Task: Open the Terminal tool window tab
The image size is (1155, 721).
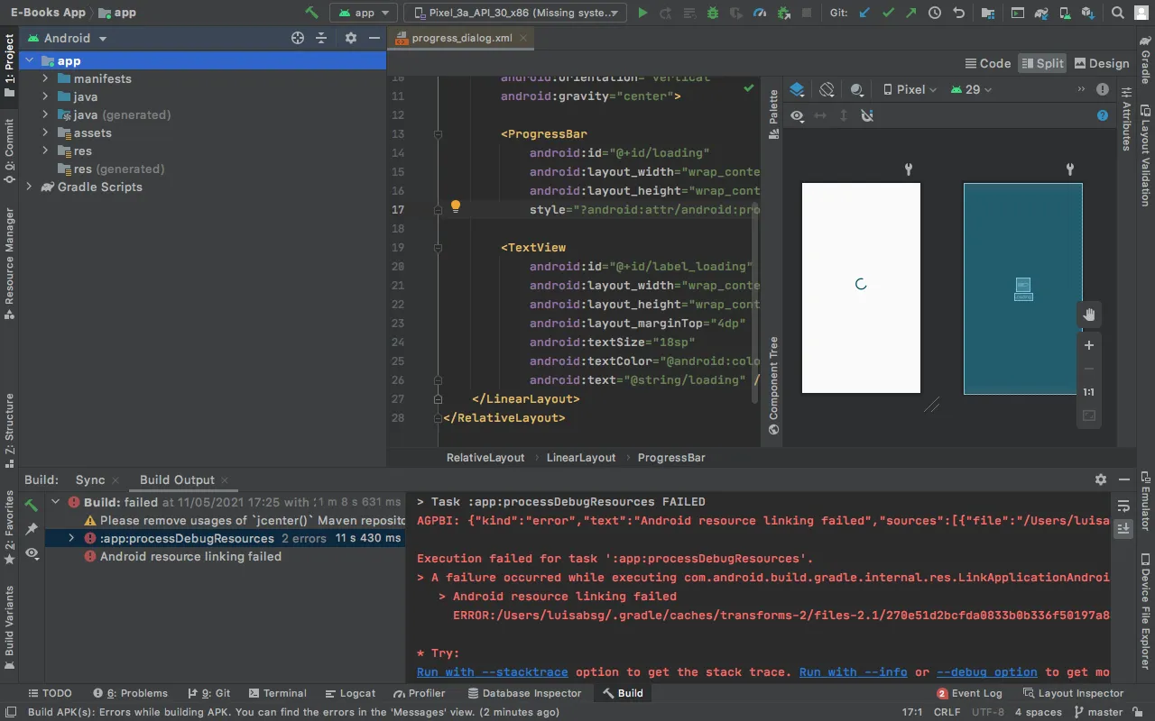Action: pyautogui.click(x=276, y=693)
